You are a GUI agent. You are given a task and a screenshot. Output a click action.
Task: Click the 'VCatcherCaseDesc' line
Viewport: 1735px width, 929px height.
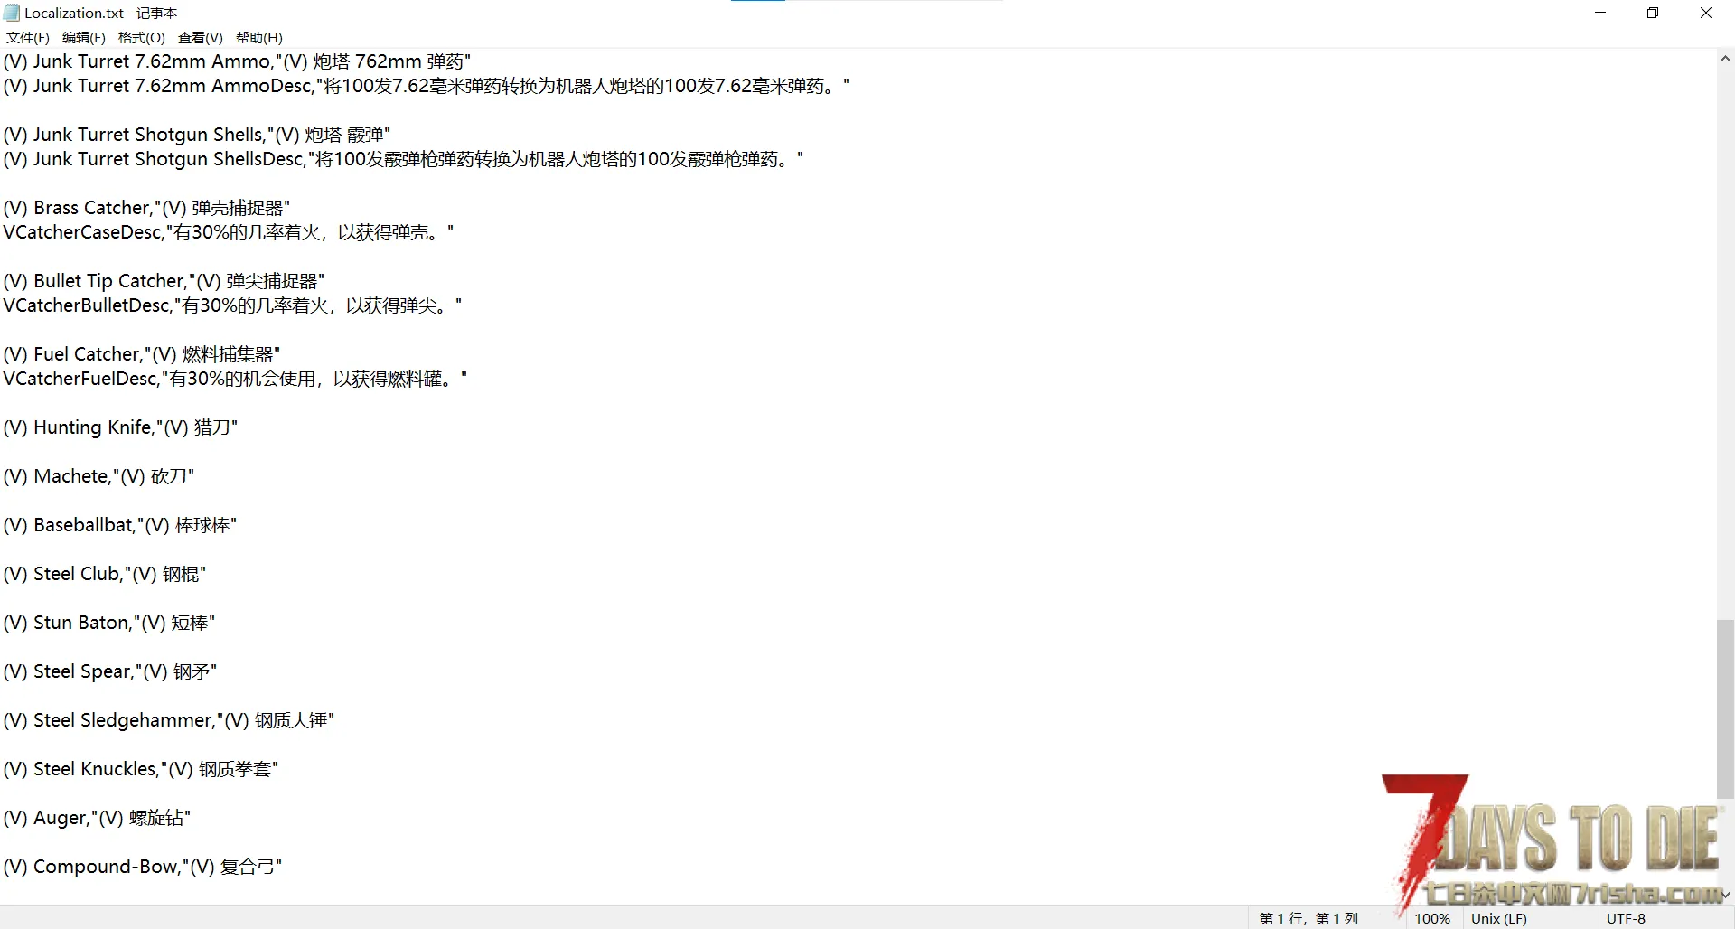pyautogui.click(x=229, y=232)
